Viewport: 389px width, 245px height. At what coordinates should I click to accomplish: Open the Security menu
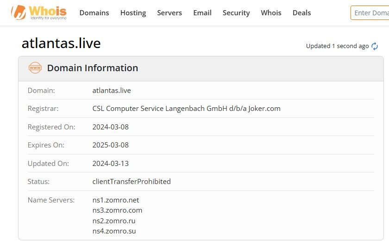click(236, 13)
